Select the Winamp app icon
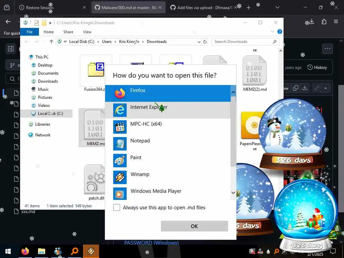Viewport: 344px width, 258px height. point(120,177)
